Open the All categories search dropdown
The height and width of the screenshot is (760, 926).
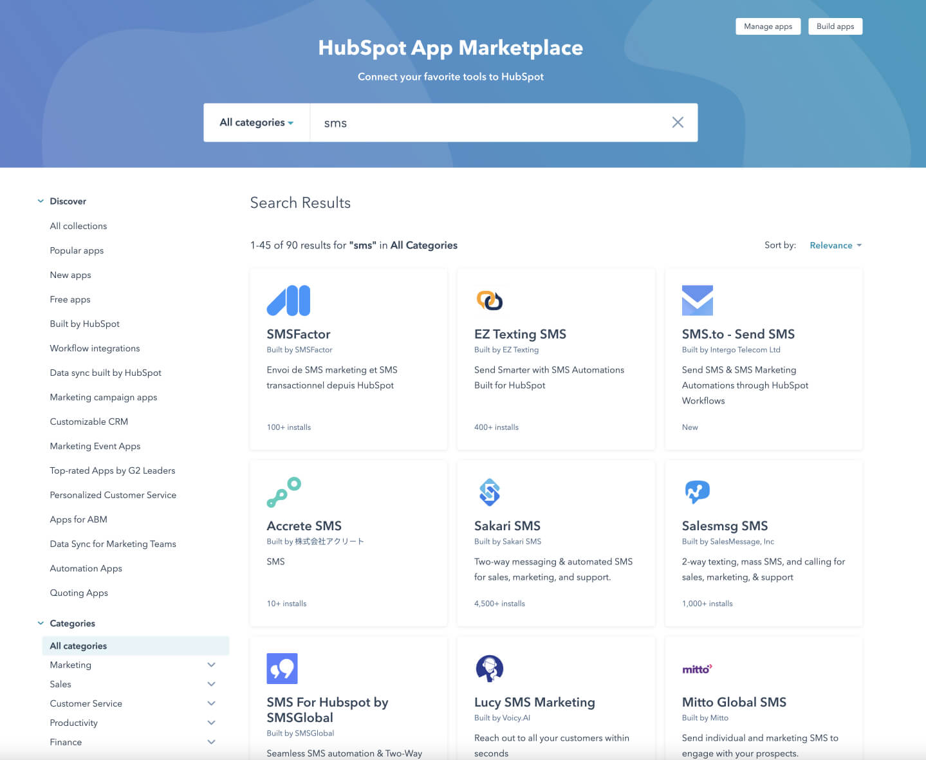256,122
